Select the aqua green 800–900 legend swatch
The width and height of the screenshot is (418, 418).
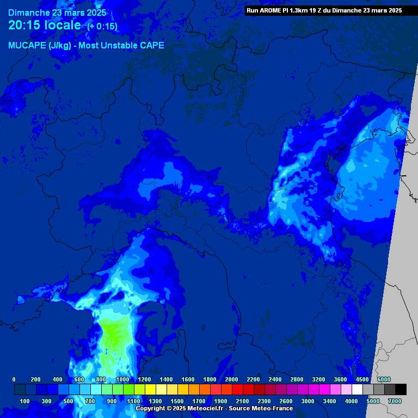click(107, 390)
